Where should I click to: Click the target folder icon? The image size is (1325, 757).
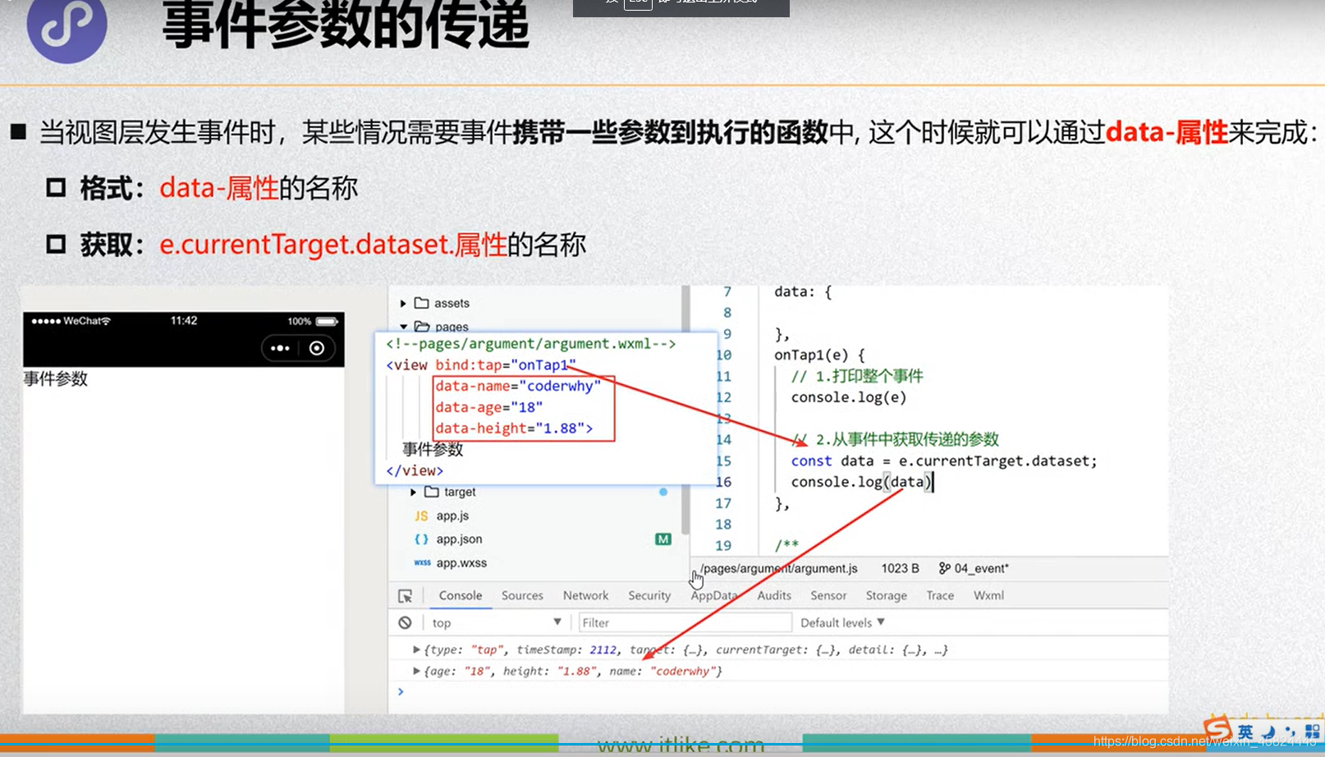point(432,492)
